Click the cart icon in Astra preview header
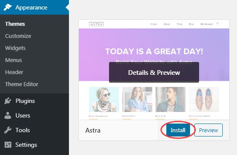The image size is (237, 155). click(x=217, y=24)
